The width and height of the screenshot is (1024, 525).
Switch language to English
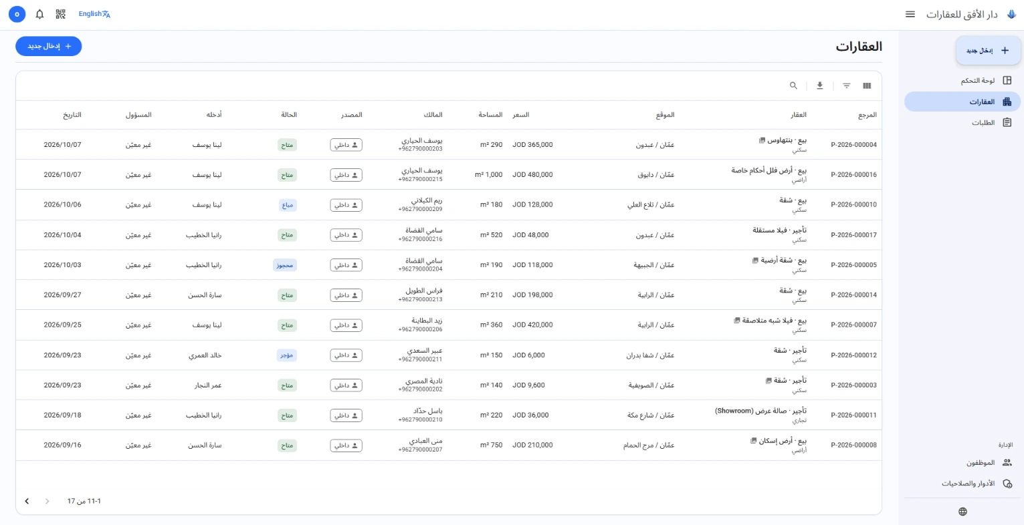[94, 14]
